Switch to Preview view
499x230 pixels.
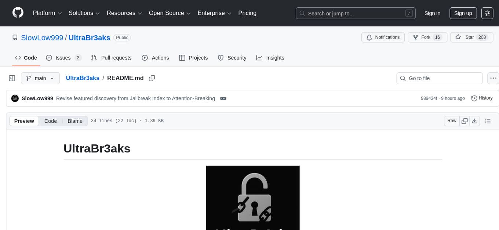tap(24, 121)
